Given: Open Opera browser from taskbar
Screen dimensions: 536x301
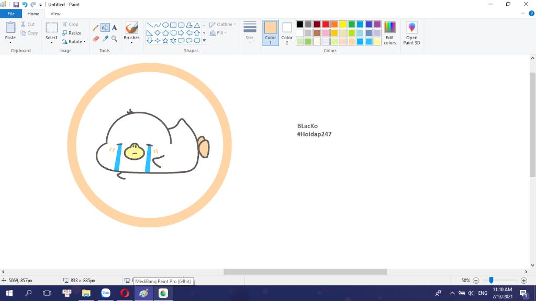Looking at the screenshot, I should 125,293.
